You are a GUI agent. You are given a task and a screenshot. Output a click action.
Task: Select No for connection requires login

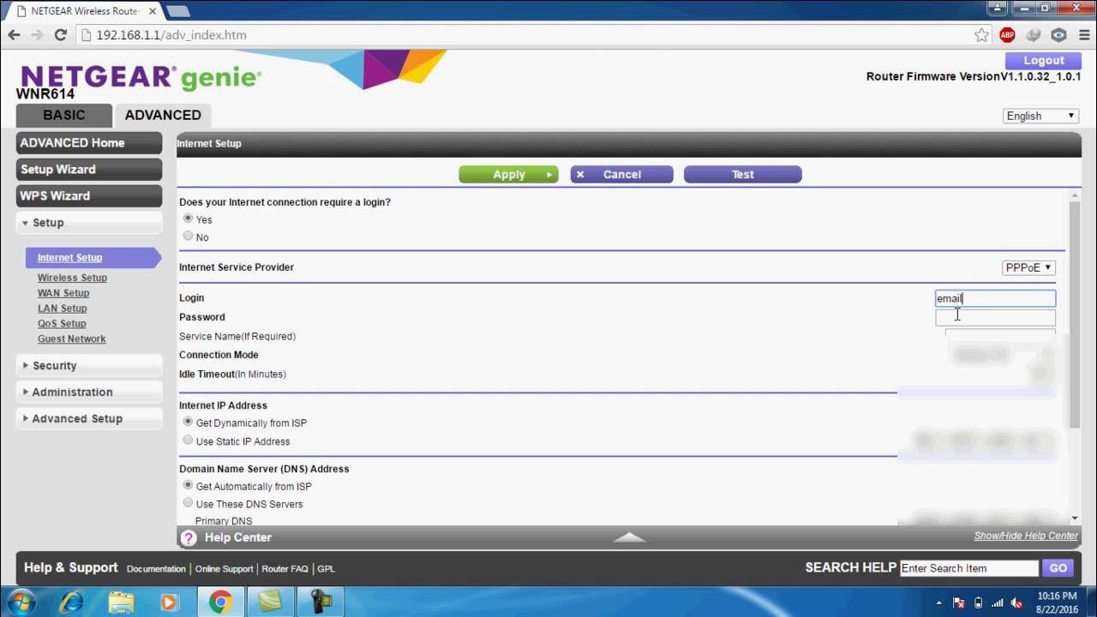coord(189,236)
